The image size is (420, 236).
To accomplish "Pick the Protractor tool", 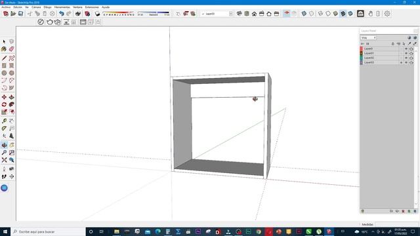I will (4, 128).
